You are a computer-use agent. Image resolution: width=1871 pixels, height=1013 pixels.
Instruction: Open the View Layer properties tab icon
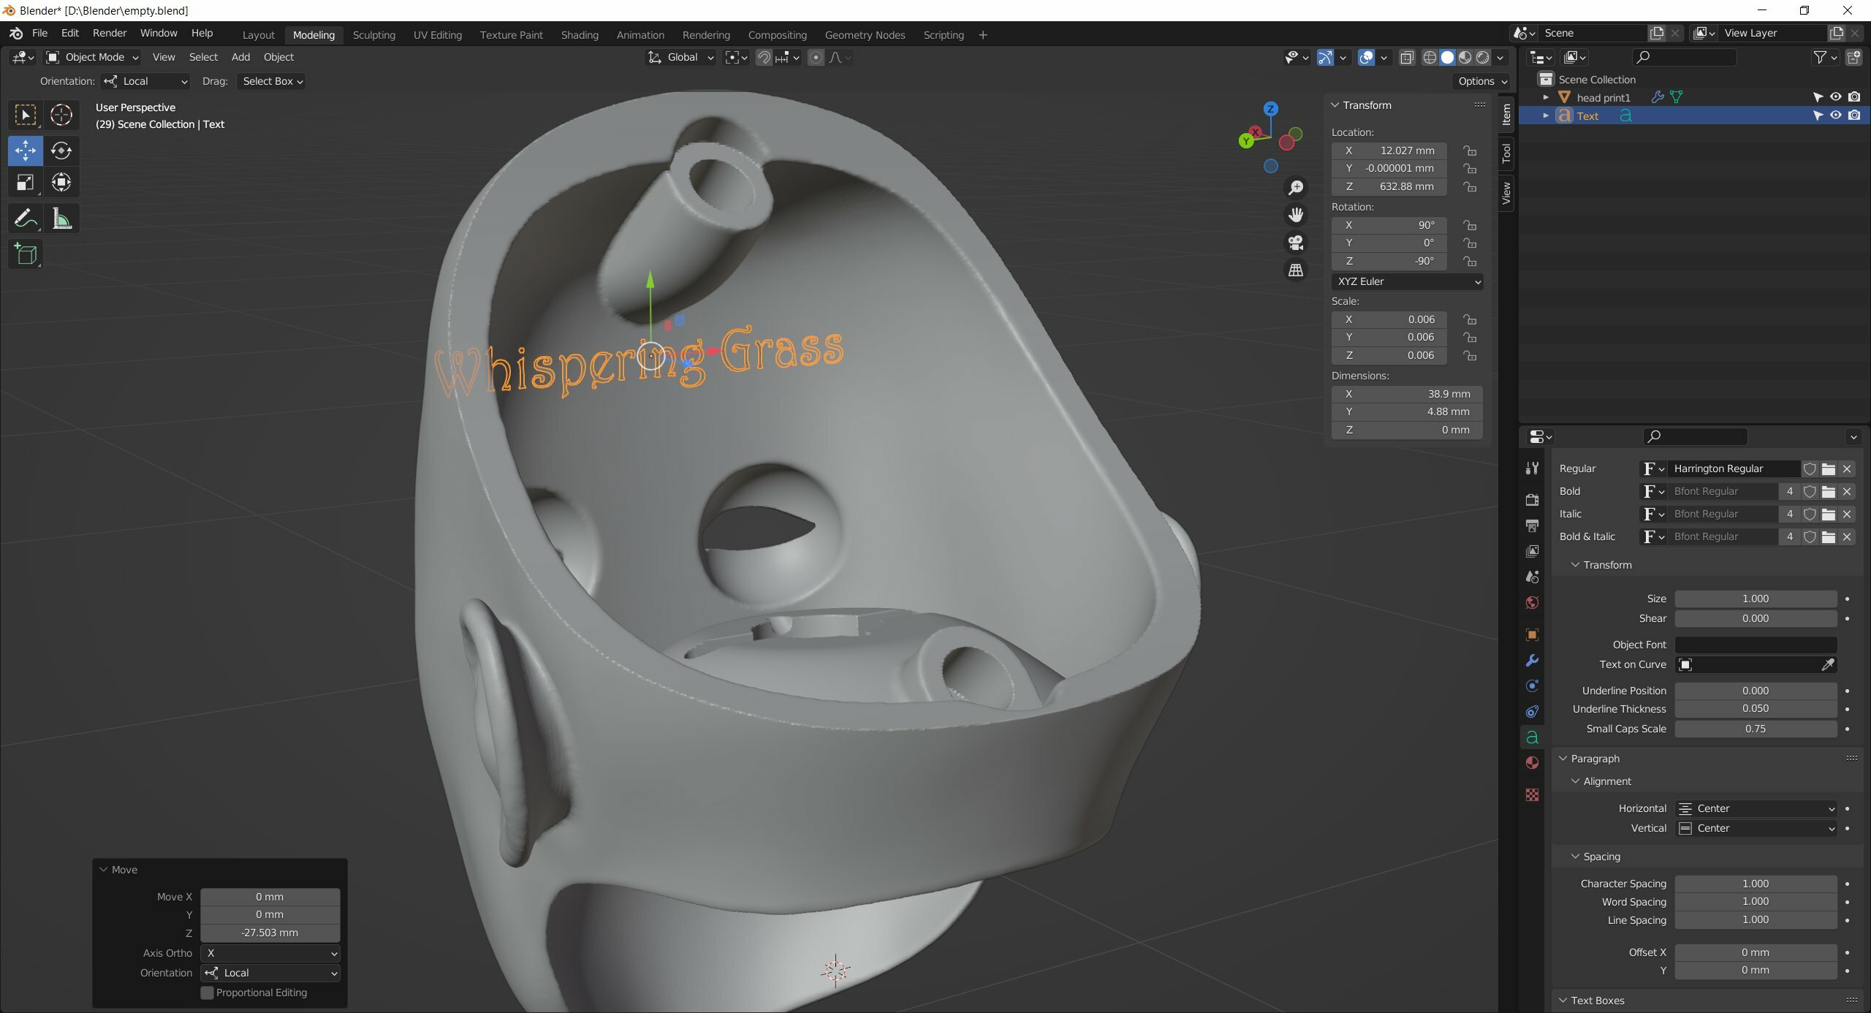[1532, 551]
